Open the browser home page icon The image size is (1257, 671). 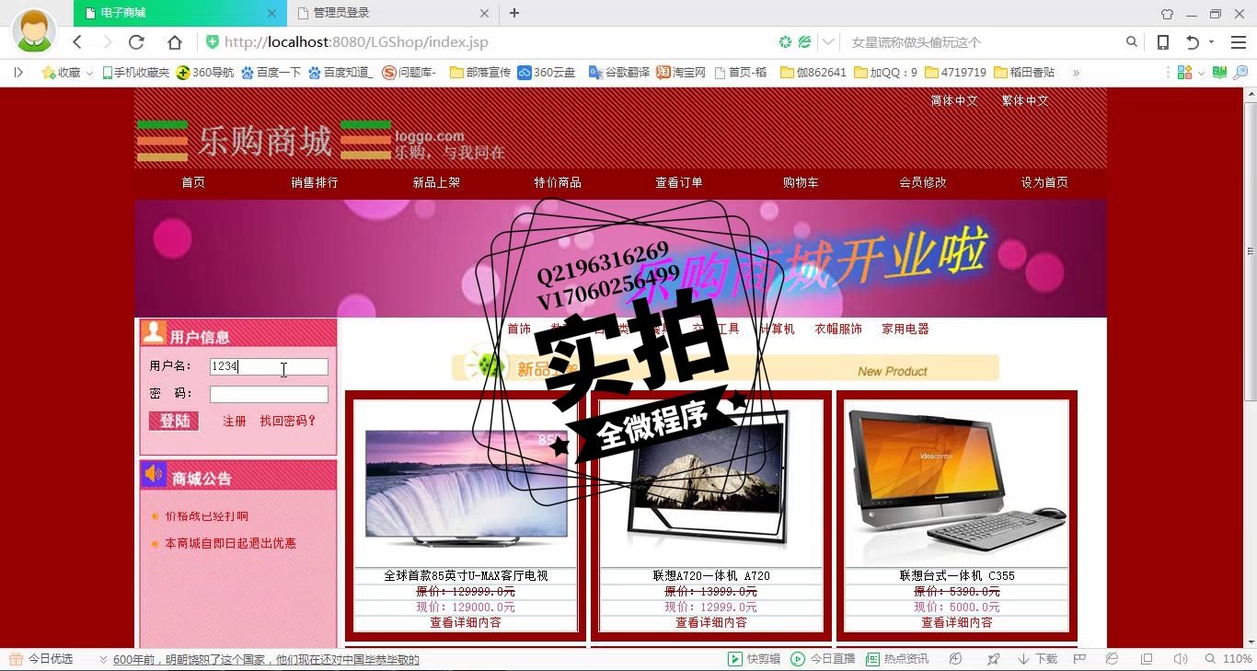(175, 42)
